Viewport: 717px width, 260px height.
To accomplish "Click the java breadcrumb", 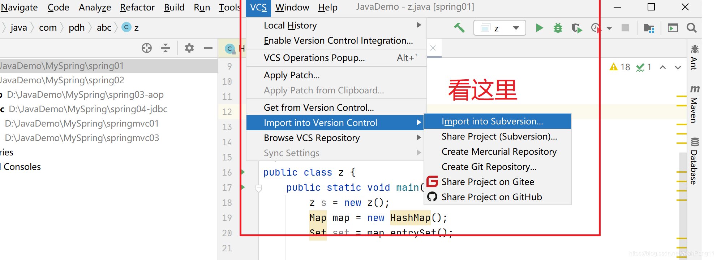I will (x=19, y=28).
